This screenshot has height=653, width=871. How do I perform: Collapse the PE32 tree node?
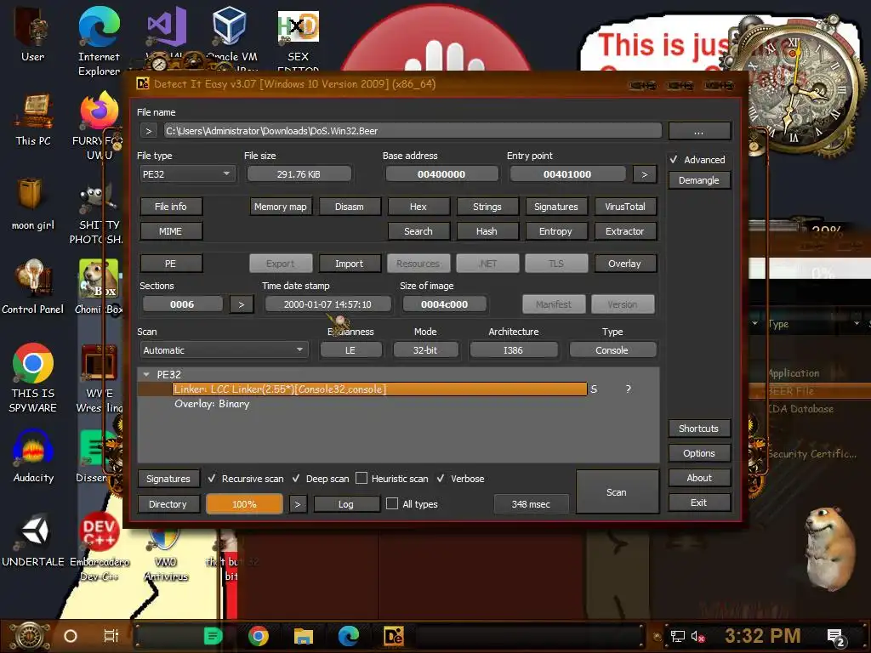pyautogui.click(x=146, y=374)
